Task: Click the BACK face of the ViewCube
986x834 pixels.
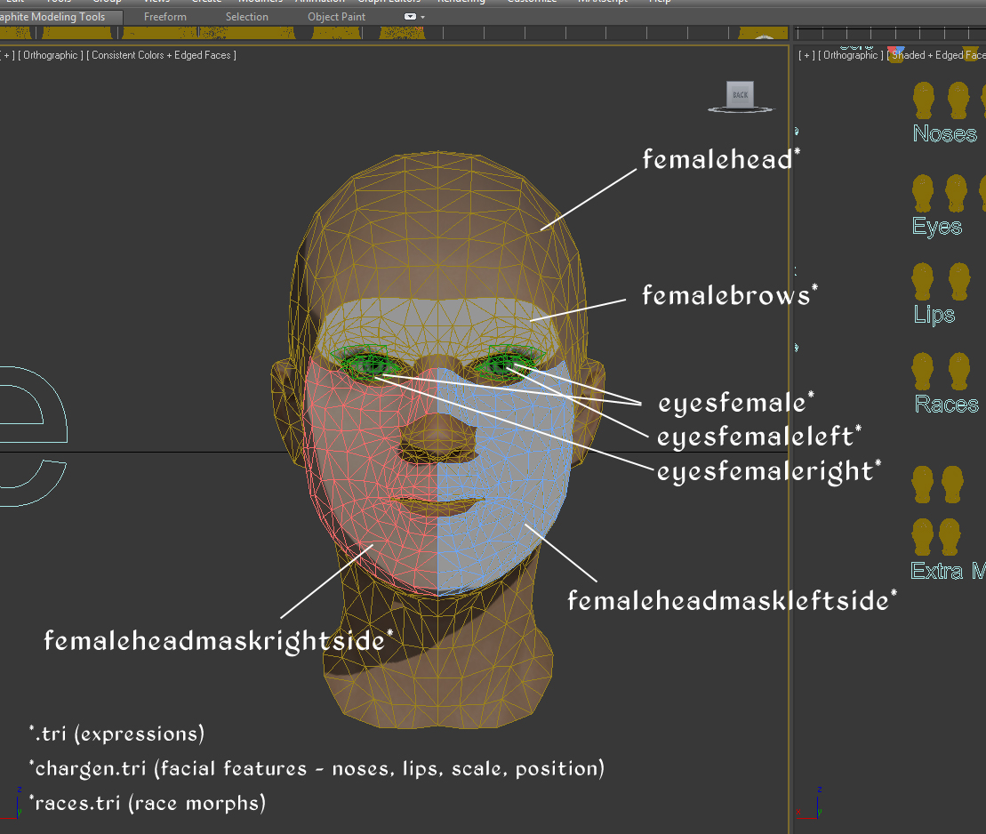Action: [740, 94]
